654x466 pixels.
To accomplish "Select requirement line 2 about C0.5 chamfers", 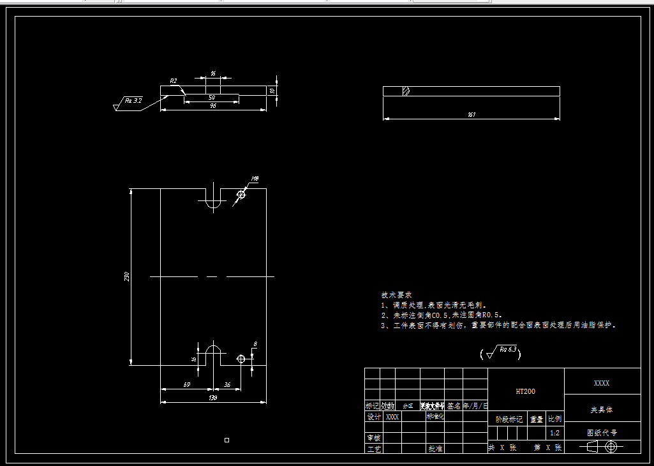I will point(442,315).
